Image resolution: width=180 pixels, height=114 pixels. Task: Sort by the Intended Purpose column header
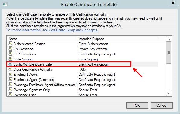pos(117,39)
